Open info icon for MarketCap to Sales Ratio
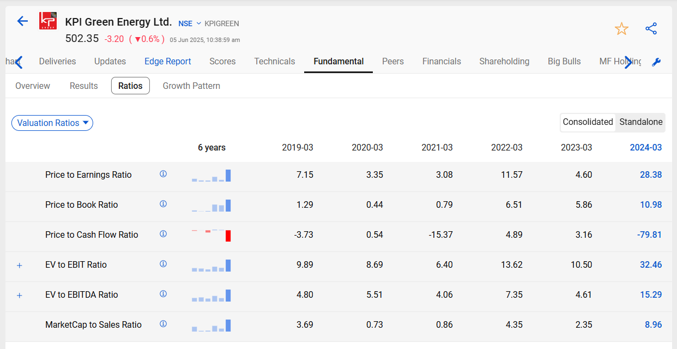 point(163,324)
